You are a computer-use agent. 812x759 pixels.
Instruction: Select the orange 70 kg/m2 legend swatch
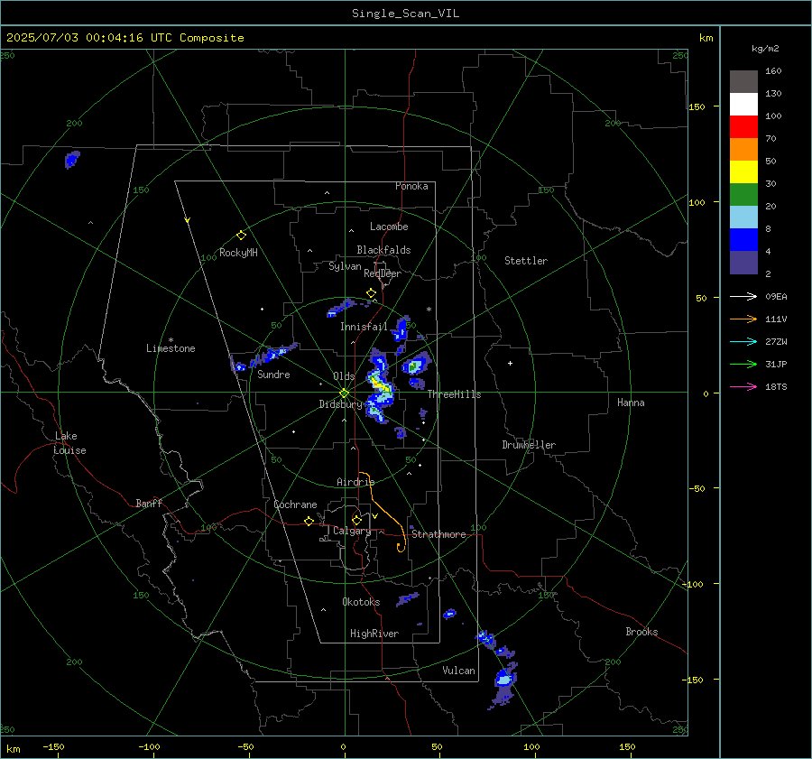click(x=743, y=150)
